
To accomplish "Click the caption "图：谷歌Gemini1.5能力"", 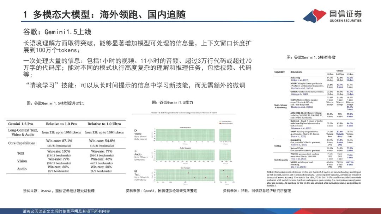I will click(x=173, y=102).
